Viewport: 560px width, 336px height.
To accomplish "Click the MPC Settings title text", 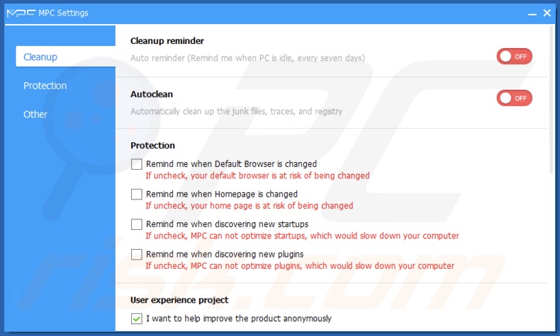I will (x=63, y=13).
